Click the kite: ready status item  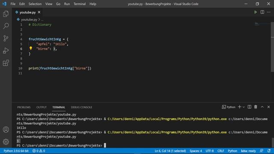(x=248, y=151)
